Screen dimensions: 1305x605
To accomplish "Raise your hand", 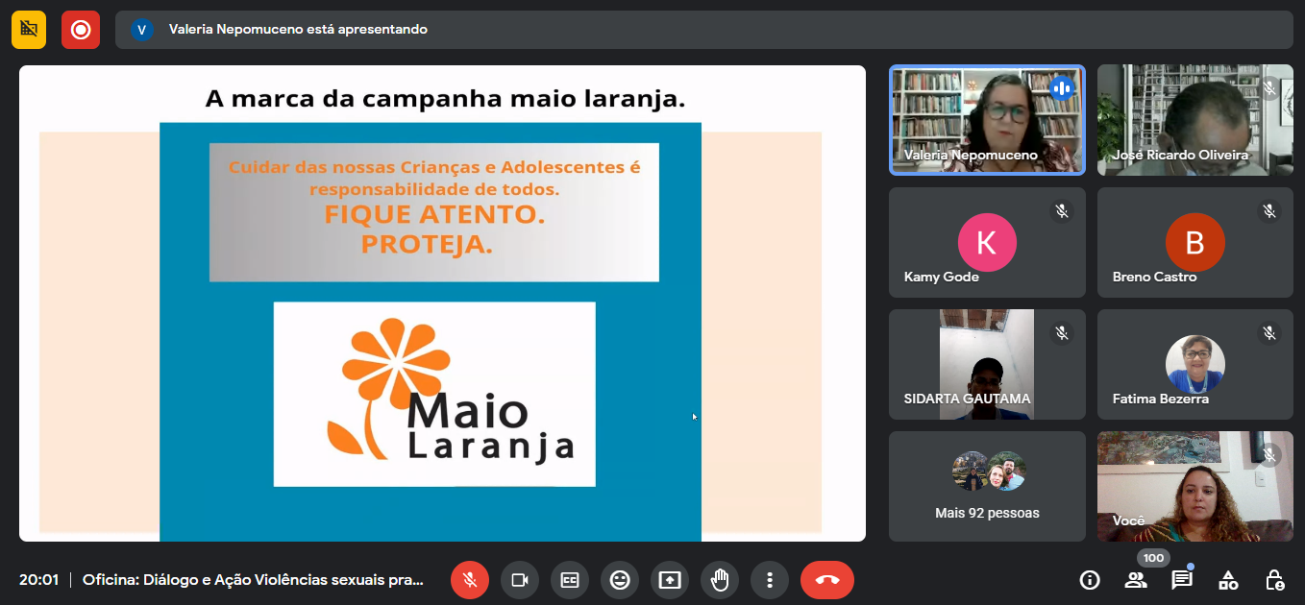I will tap(720, 580).
